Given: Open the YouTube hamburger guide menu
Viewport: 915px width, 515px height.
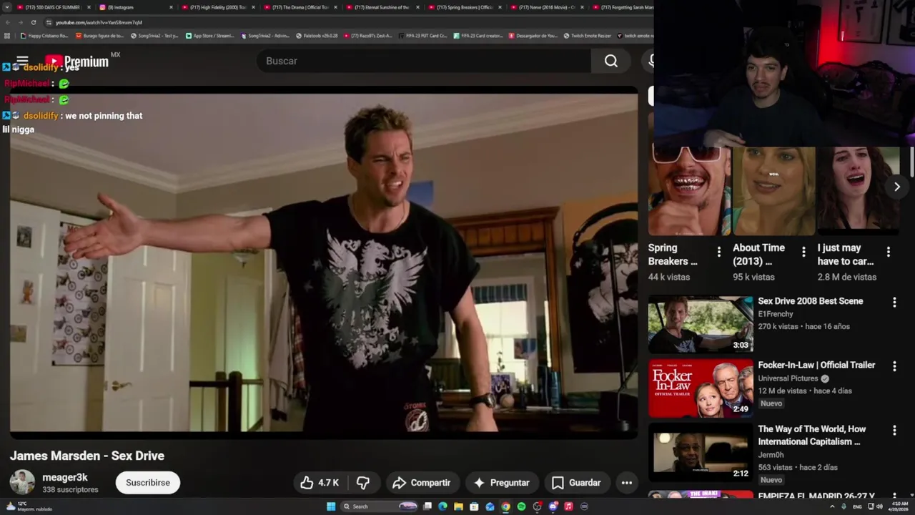Looking at the screenshot, I should tap(22, 61).
